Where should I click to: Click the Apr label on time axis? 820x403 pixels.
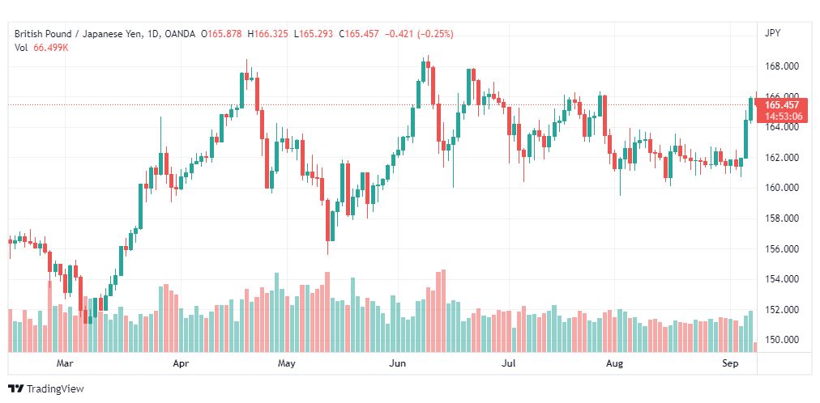[181, 363]
